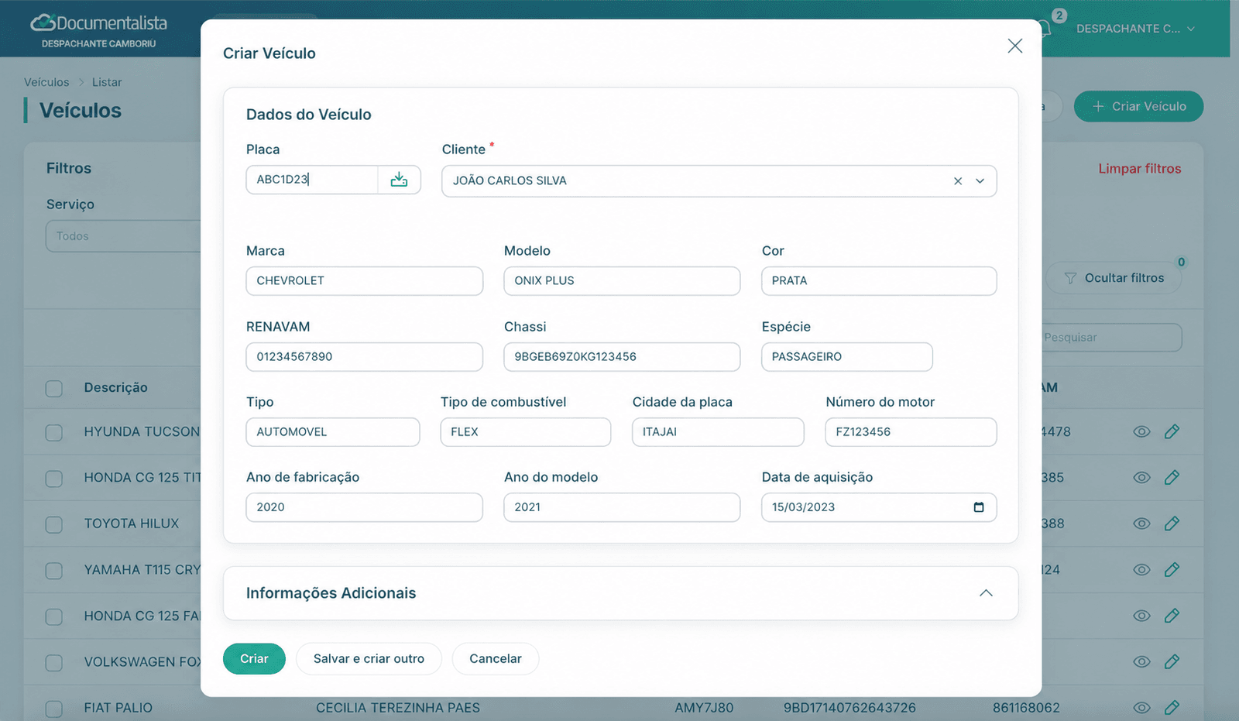View the Yamaha T115 row eye icon
Screen dimensions: 1239x721
1141,570
